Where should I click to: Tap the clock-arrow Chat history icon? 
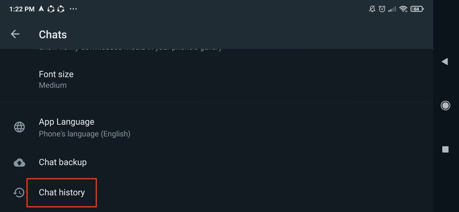pyautogui.click(x=19, y=192)
